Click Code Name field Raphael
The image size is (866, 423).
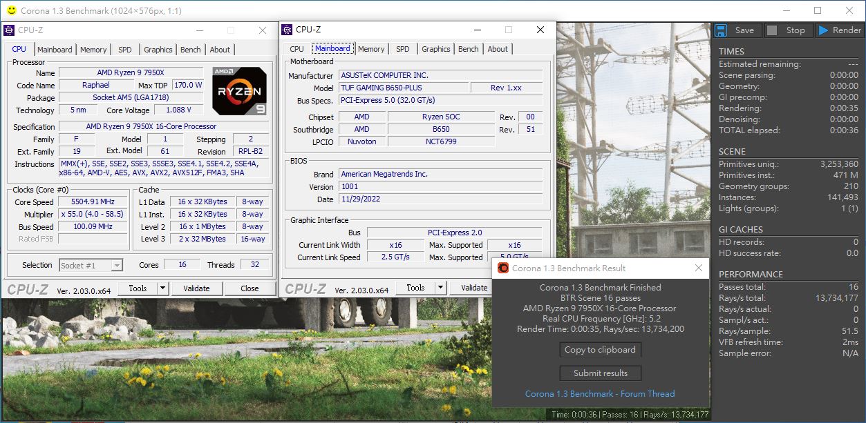click(96, 85)
